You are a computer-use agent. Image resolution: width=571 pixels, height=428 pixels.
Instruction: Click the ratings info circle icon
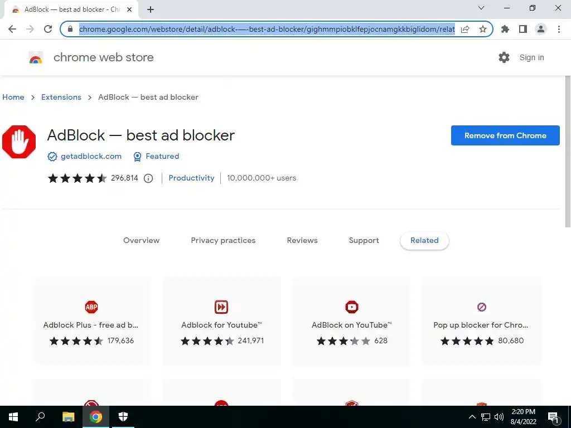[x=148, y=178]
